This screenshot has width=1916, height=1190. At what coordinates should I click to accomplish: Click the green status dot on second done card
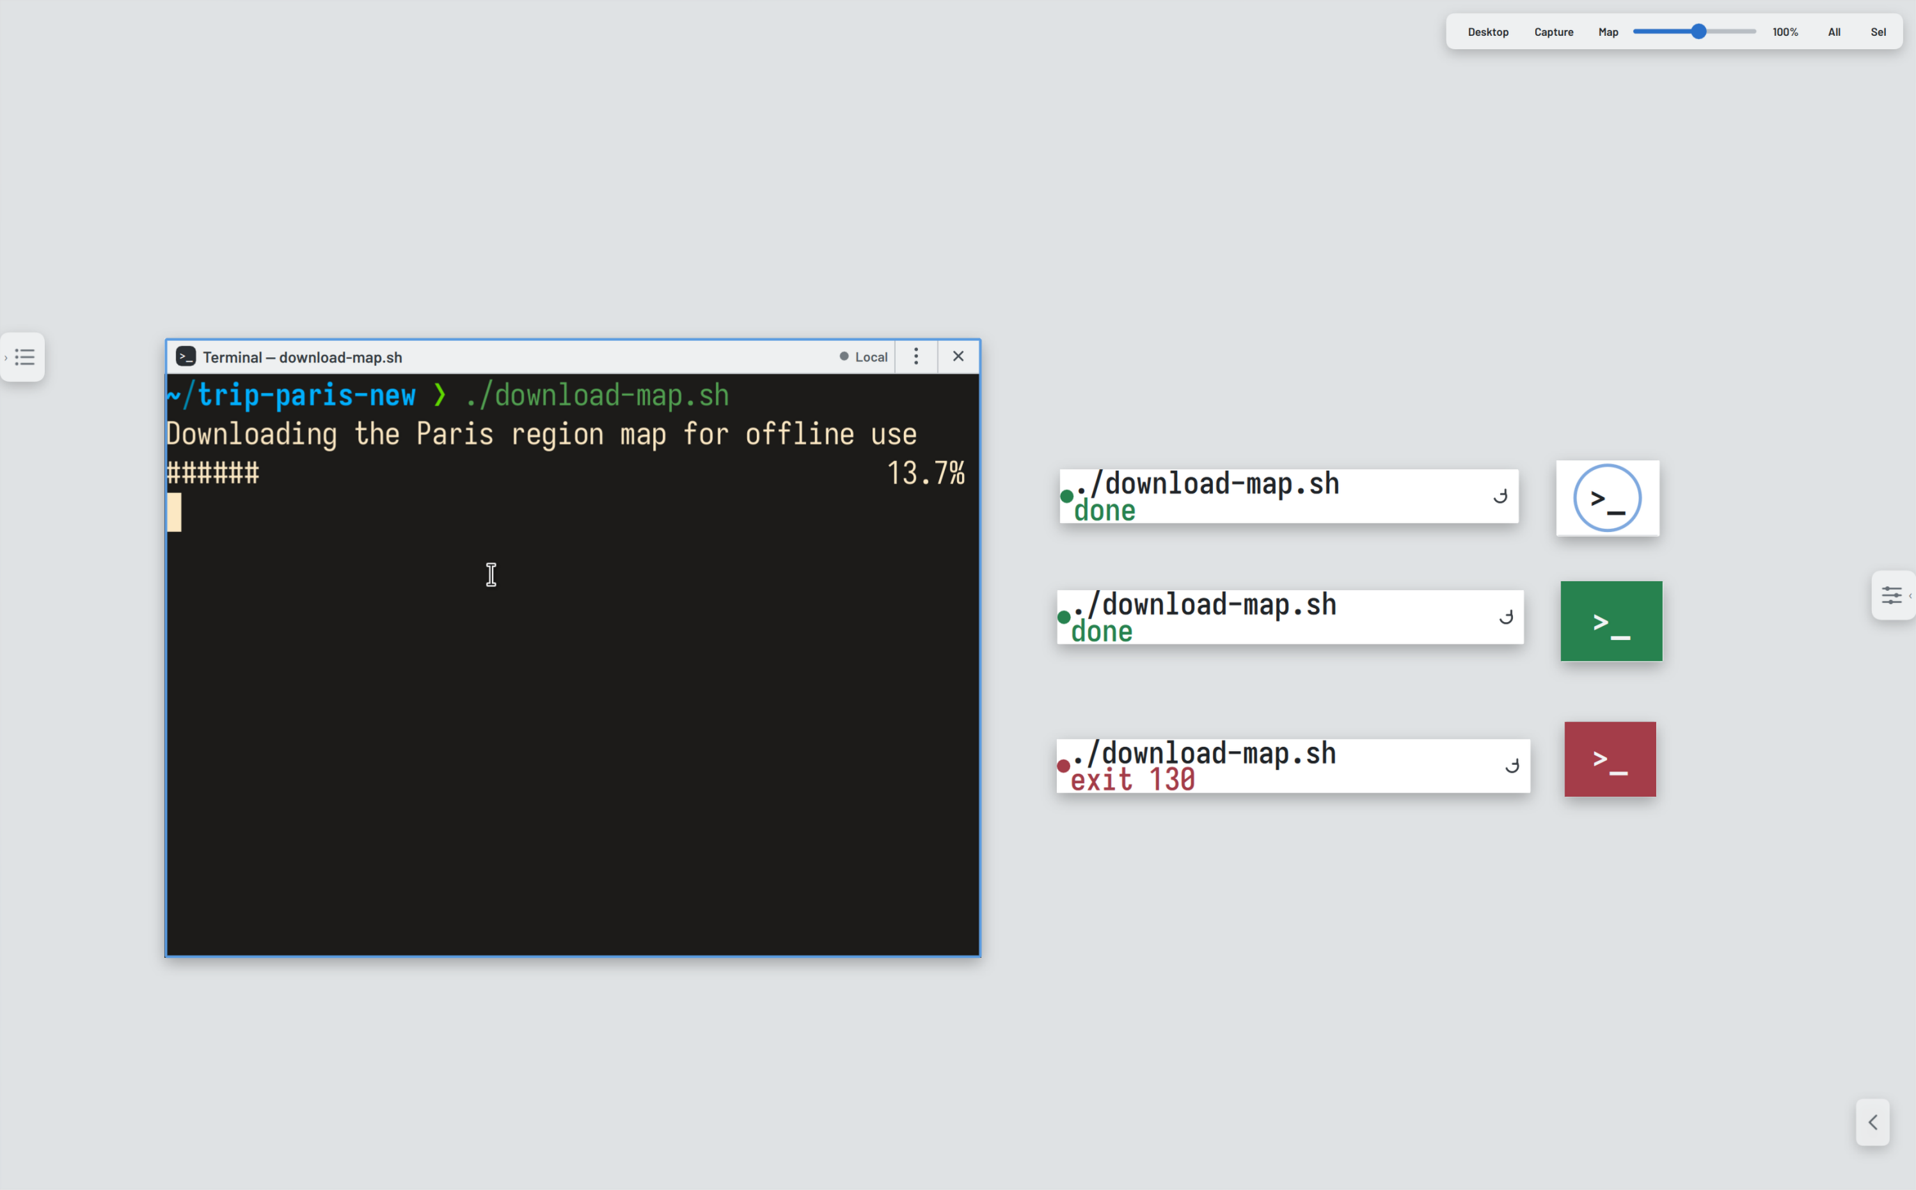[1063, 617]
